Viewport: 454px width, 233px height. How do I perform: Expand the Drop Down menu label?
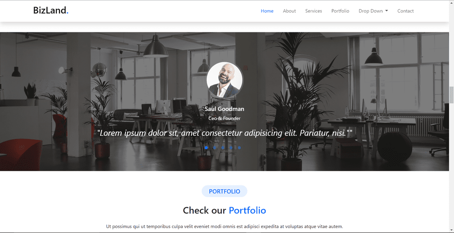(x=371, y=11)
